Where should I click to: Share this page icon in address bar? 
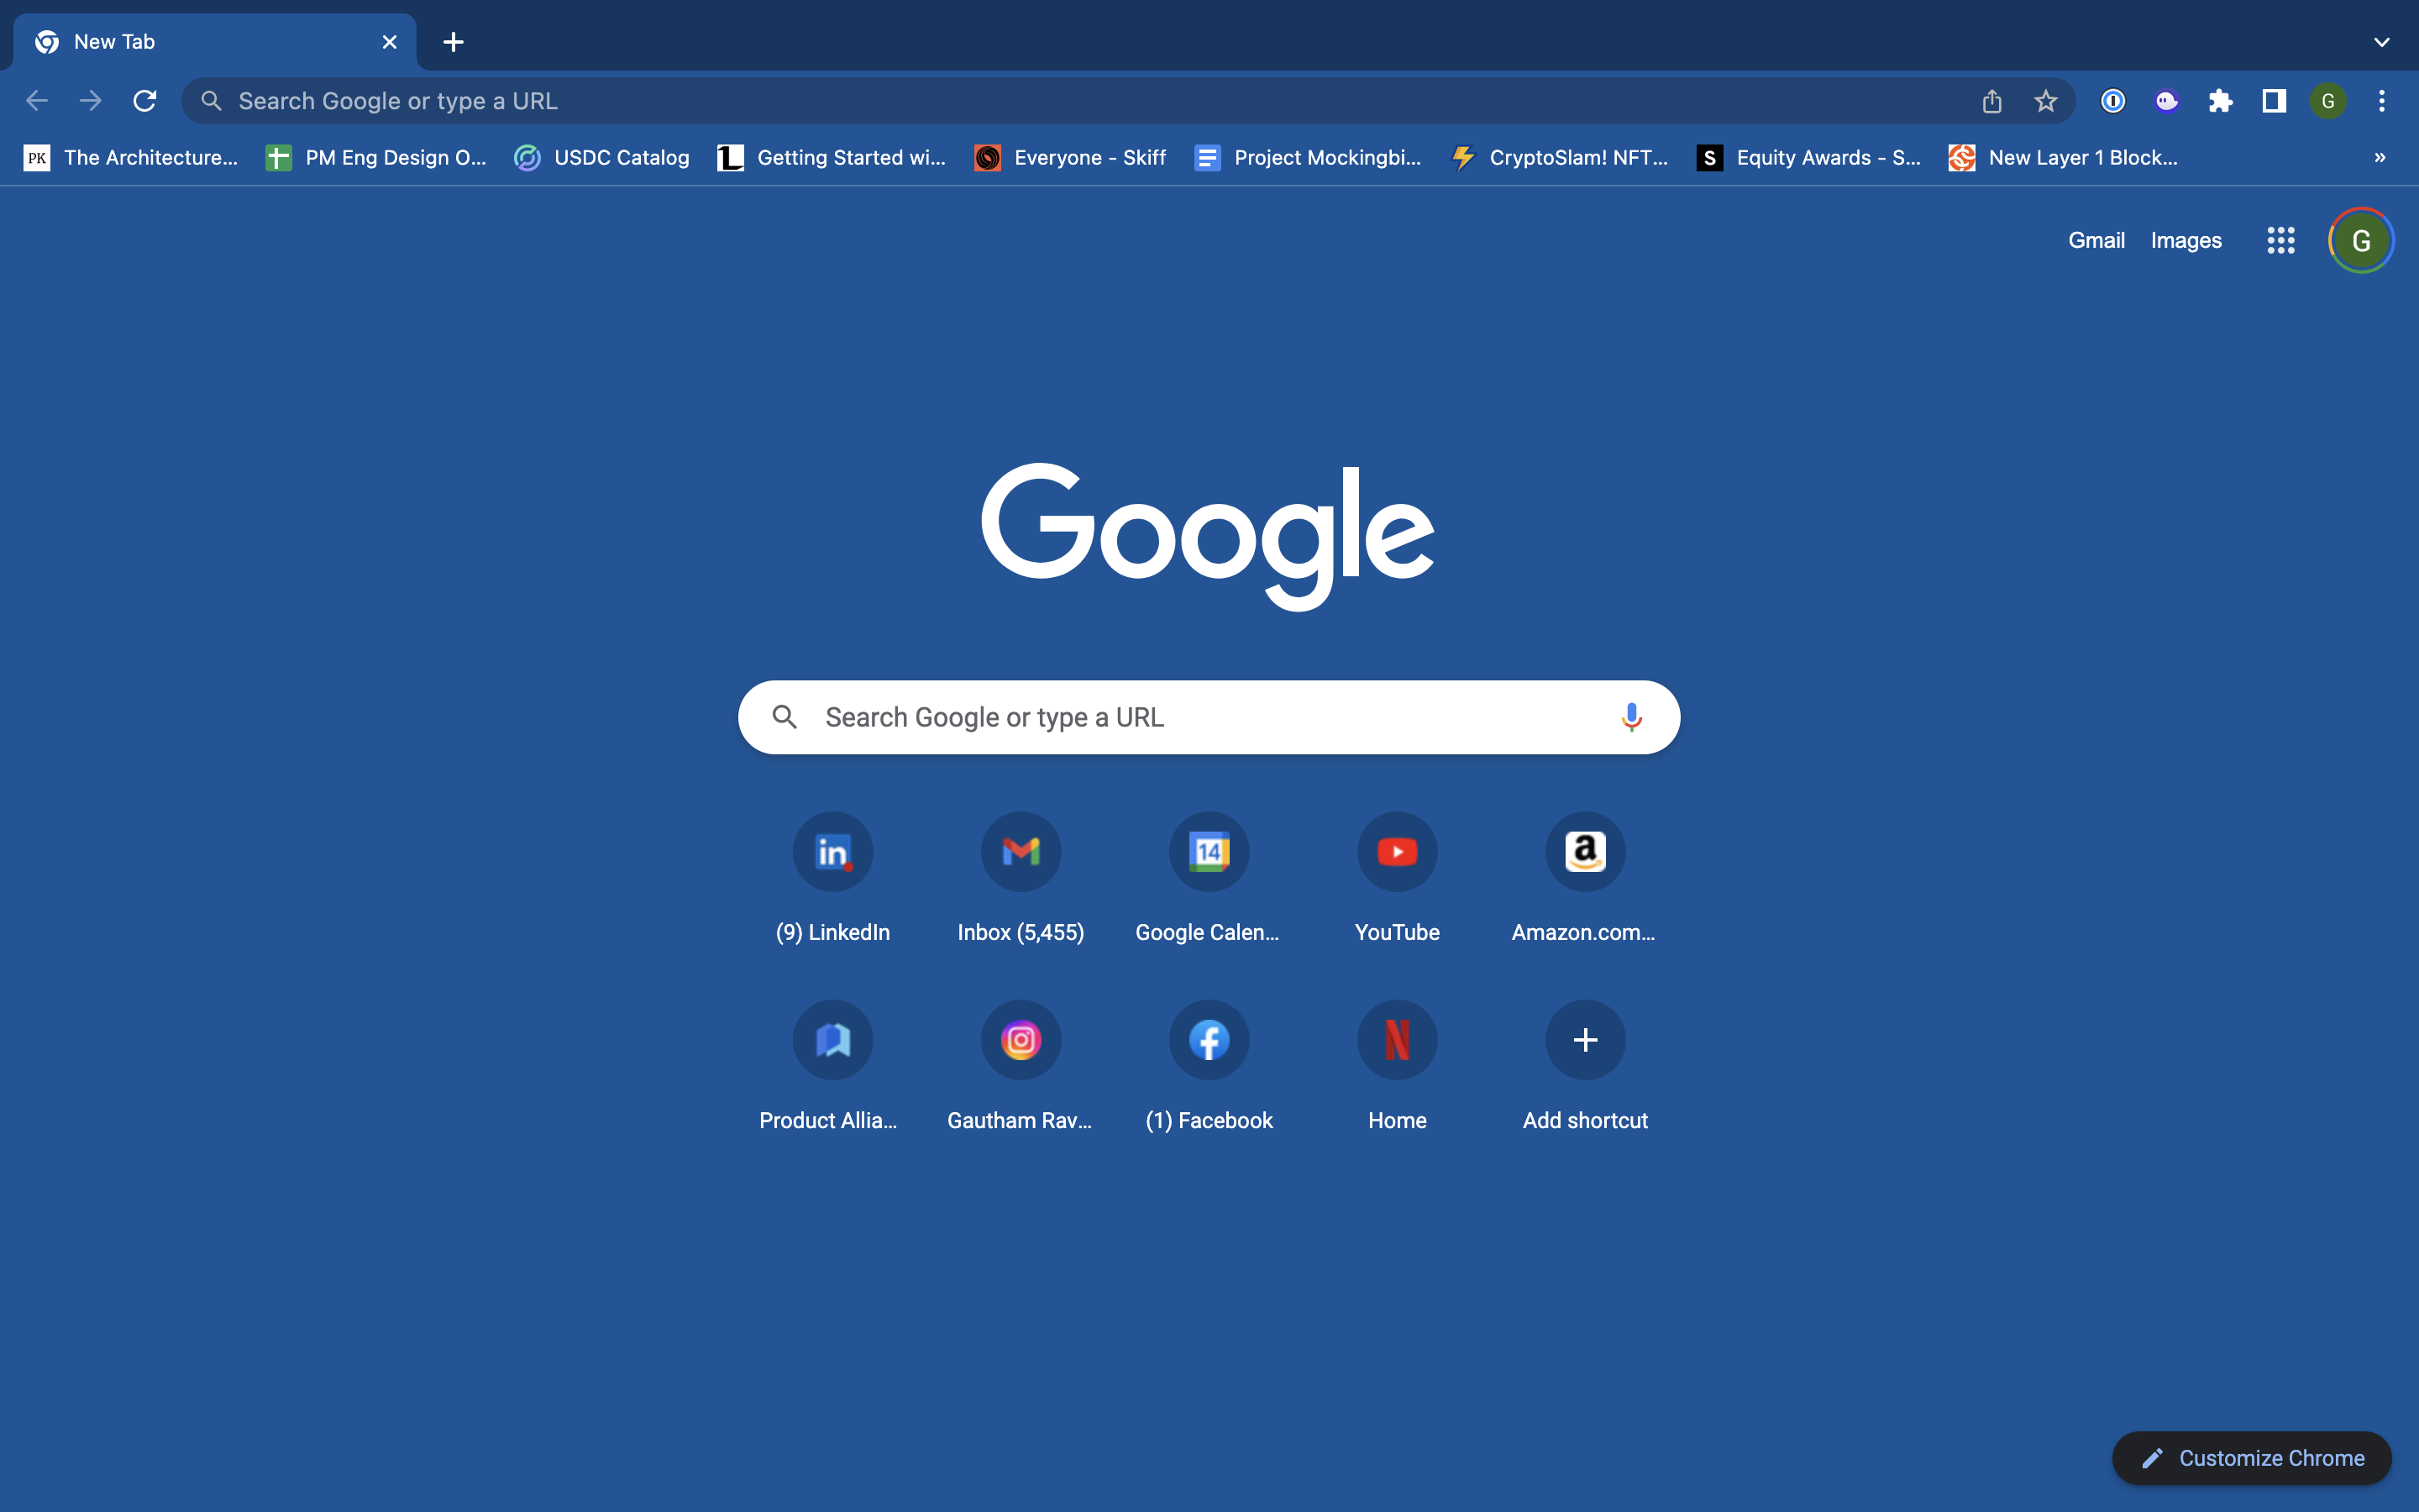click(1992, 101)
